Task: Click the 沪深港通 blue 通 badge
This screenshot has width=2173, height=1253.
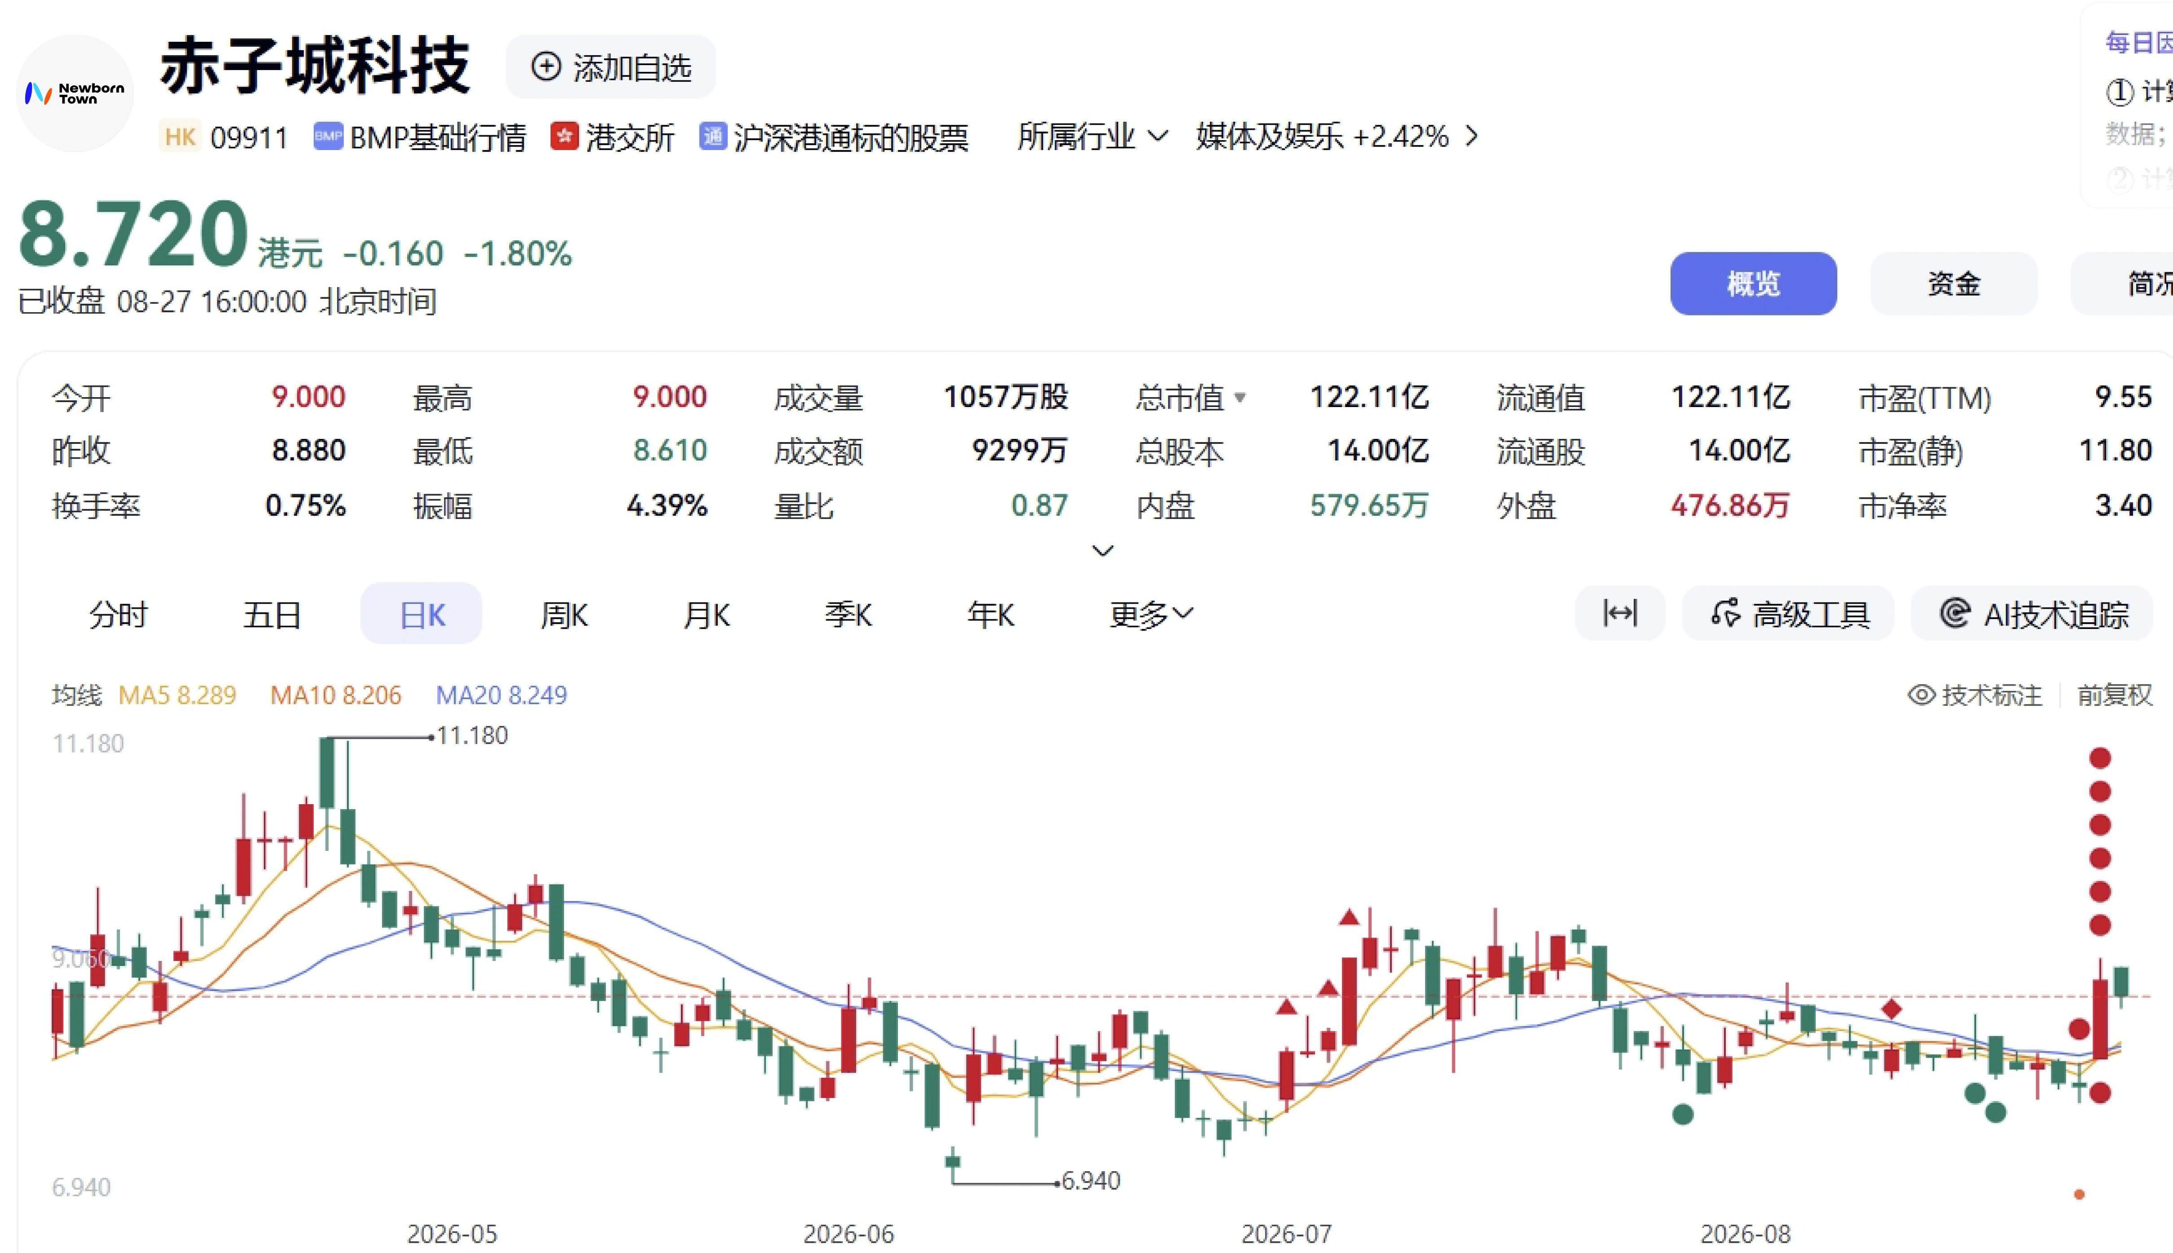Action: [712, 137]
